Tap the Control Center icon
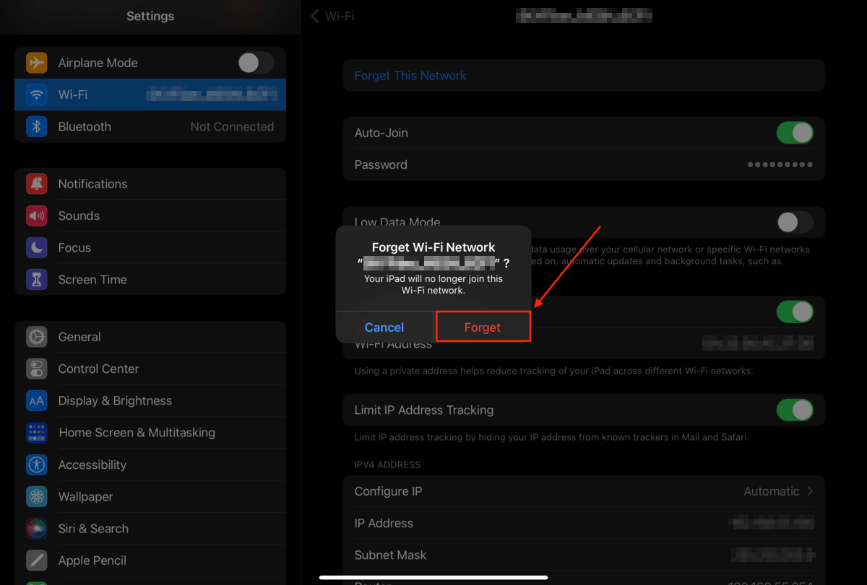Viewport: 867px width, 585px height. [37, 369]
